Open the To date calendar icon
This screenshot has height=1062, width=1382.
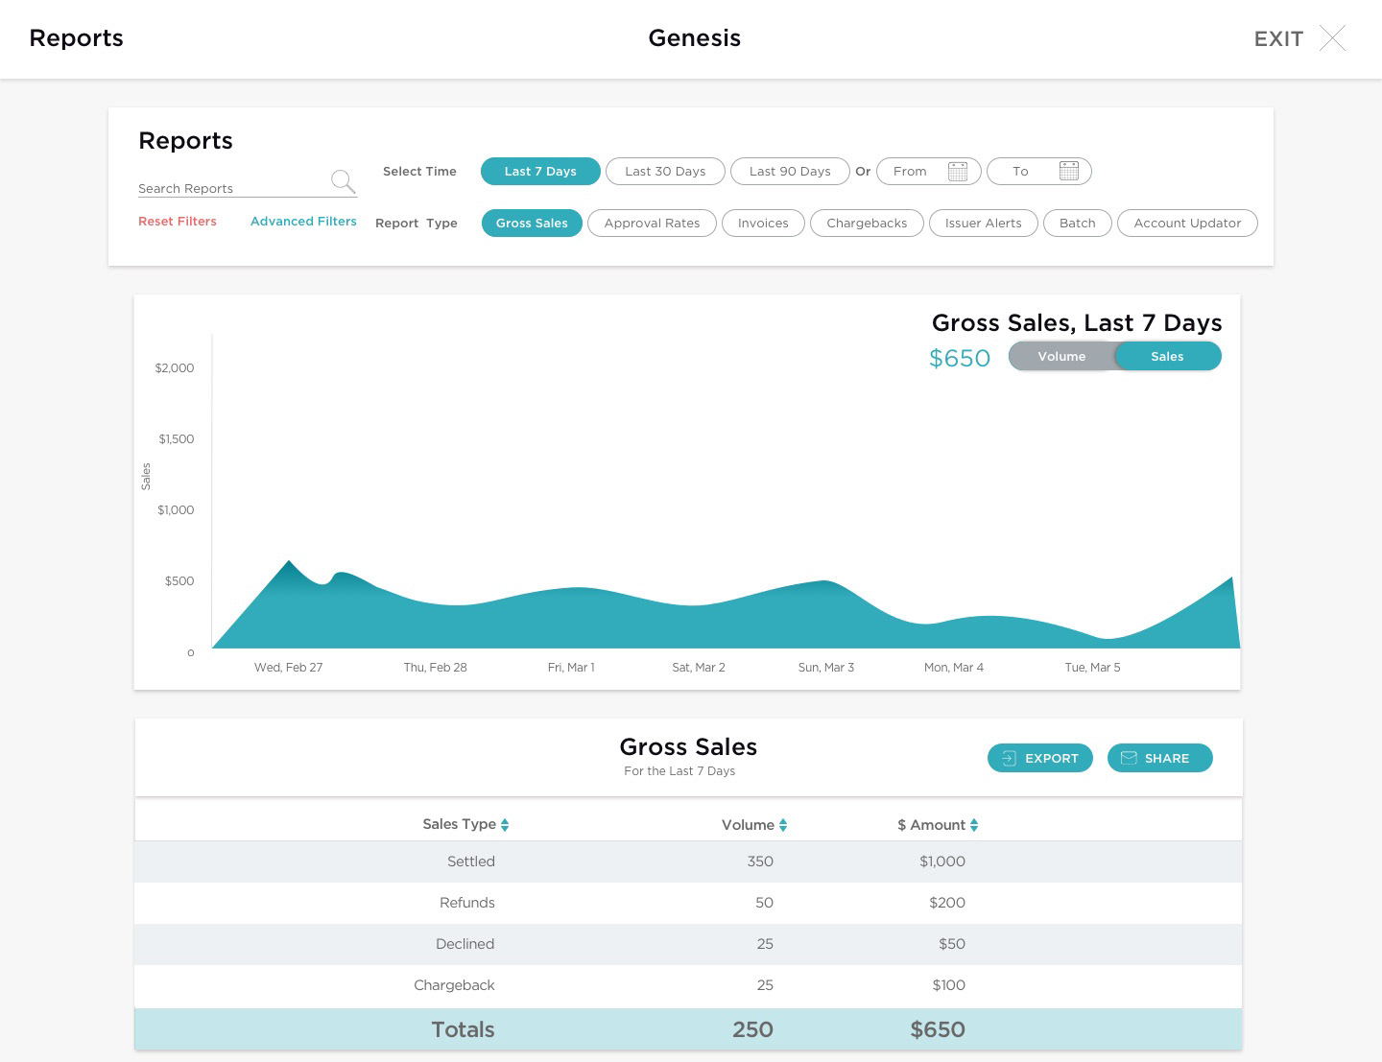[1069, 171]
